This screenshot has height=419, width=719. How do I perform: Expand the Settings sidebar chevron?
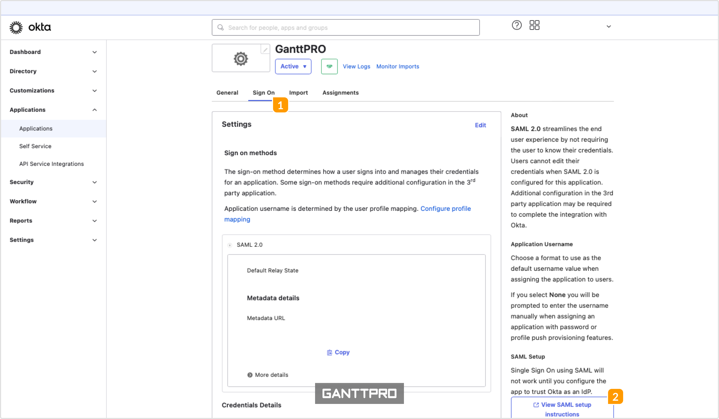95,240
